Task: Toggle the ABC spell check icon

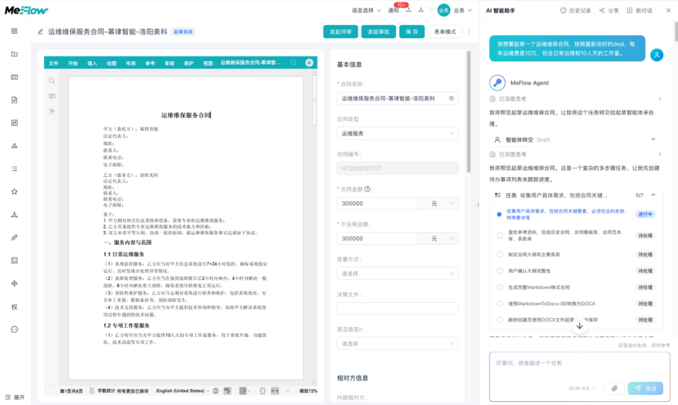Action: click(x=227, y=391)
